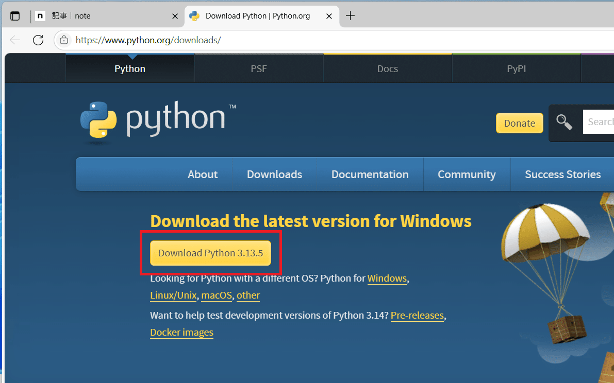Open the Docs top navigation tab
614x383 pixels.
pyautogui.click(x=388, y=68)
